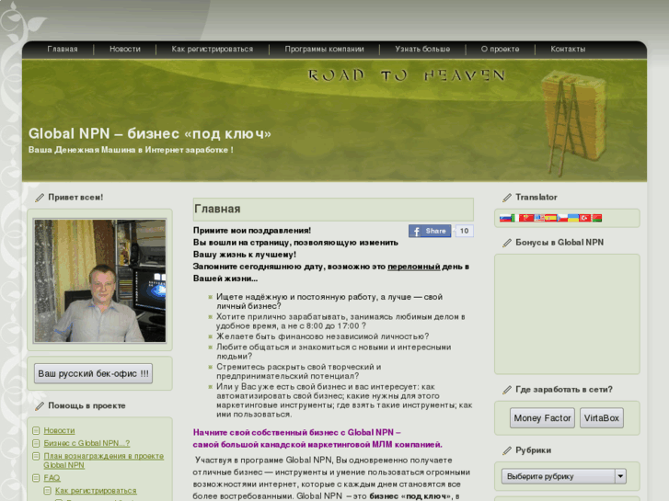The image size is (669, 501).
Task: Open the Программы компании menu item
Action: coord(324,49)
